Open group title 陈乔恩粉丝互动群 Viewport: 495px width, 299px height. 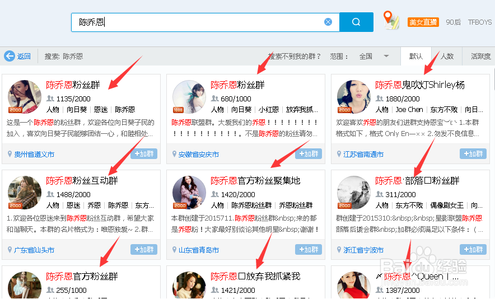(x=82, y=181)
